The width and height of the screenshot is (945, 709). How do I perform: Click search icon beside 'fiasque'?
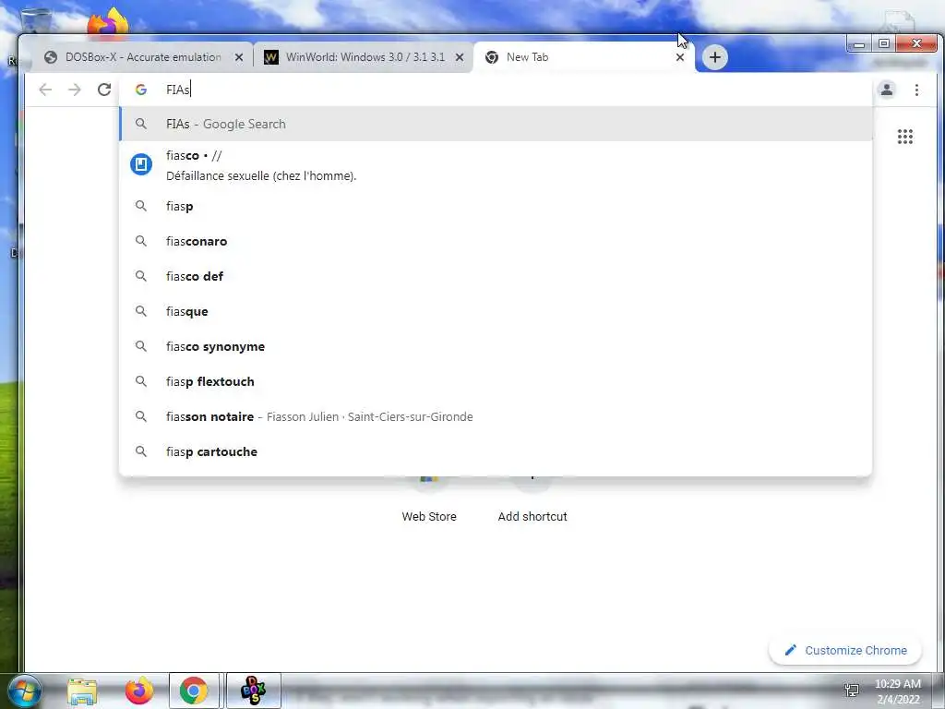pos(141,311)
